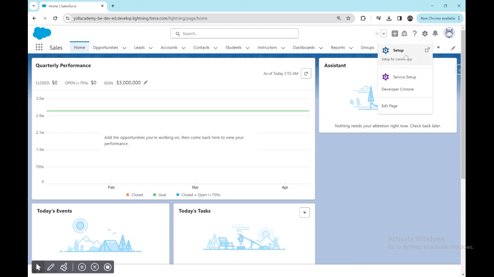This screenshot has height=277, width=494.
Task: Click the Salesforce search box
Action: pos(234,34)
